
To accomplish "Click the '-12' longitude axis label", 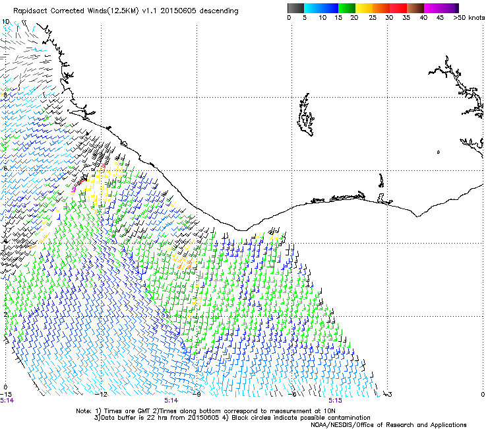I will coord(102,395).
